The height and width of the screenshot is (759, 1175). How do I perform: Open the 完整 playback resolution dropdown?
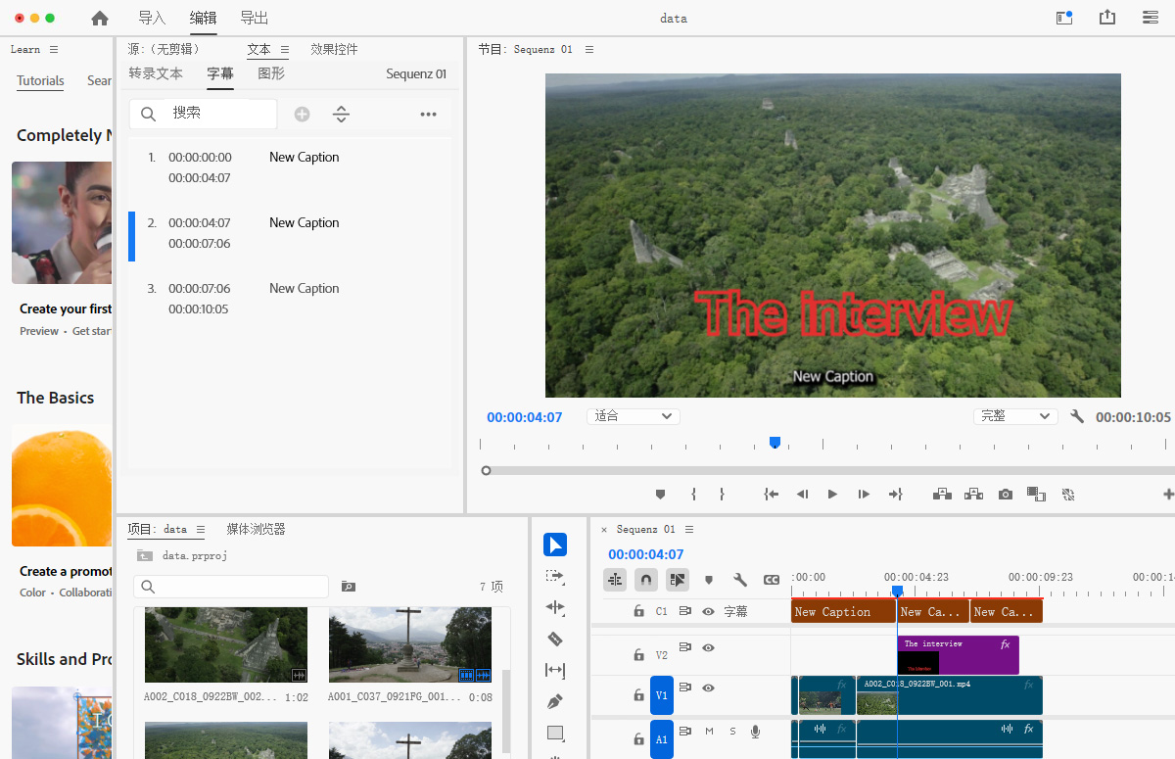(1015, 416)
